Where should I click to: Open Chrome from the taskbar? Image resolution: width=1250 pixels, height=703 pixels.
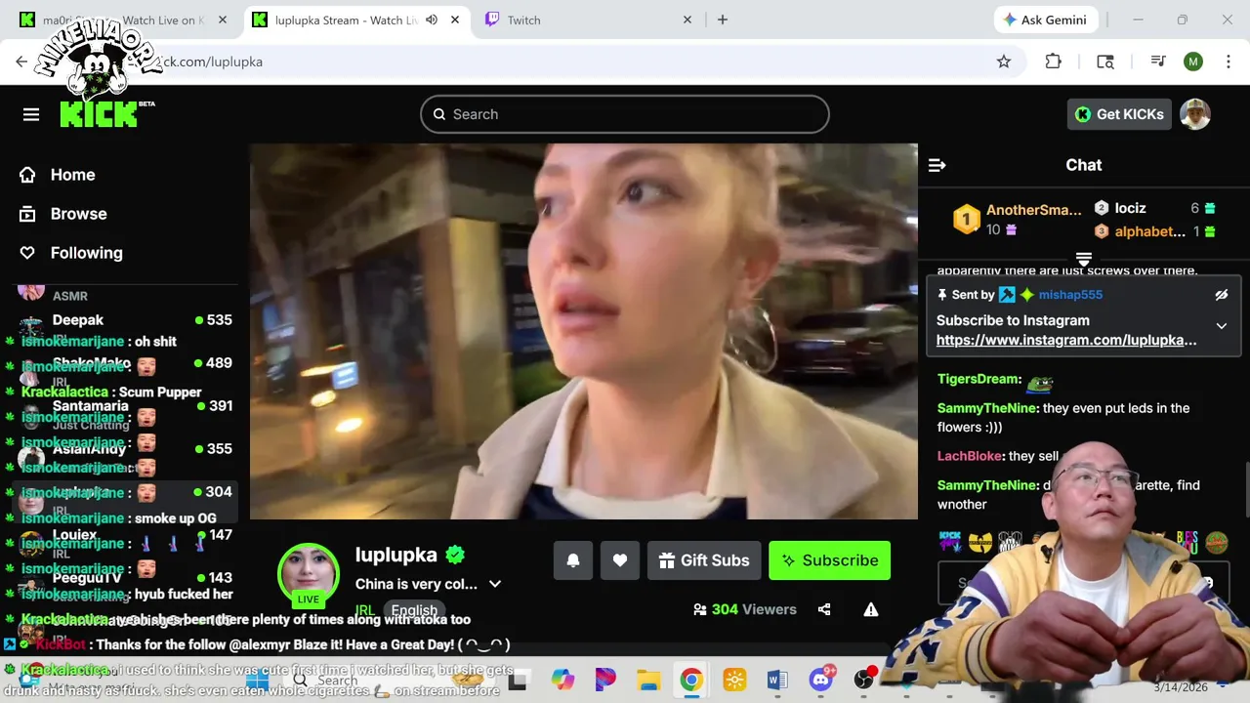(x=691, y=680)
